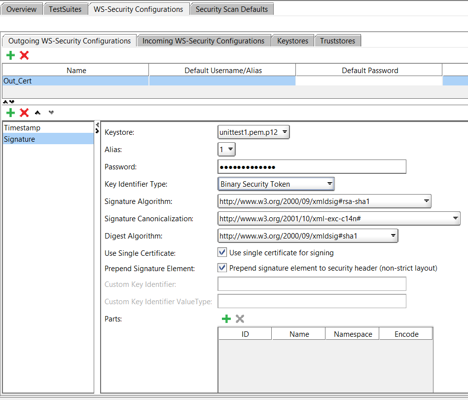Open the Digest Algorithm dropdown
468x400 pixels.
[307, 236]
